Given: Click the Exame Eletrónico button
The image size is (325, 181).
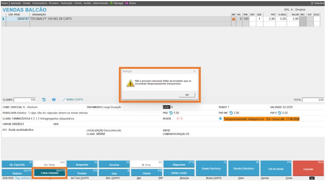Looking at the screenshot, I should coord(211,168).
